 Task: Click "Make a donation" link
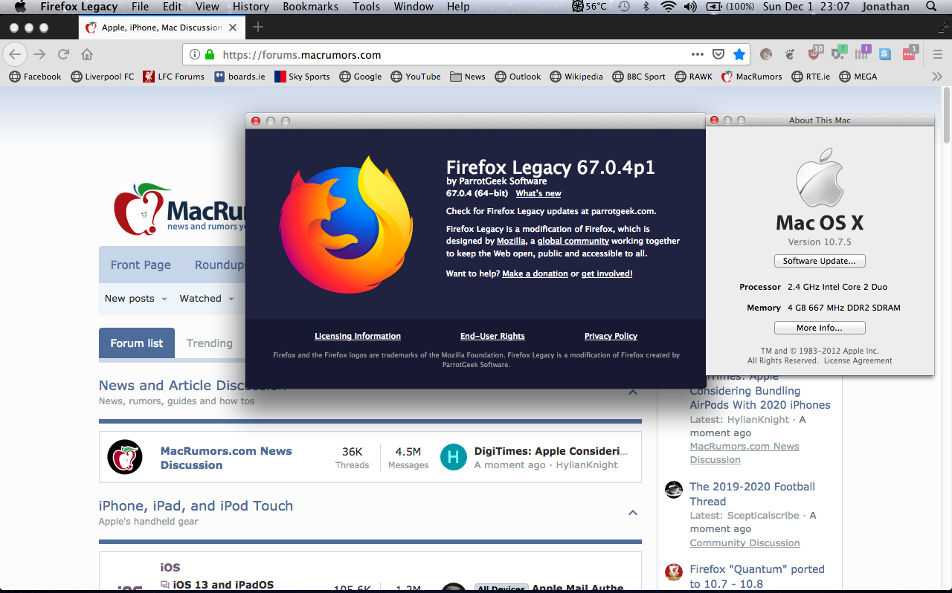point(535,273)
